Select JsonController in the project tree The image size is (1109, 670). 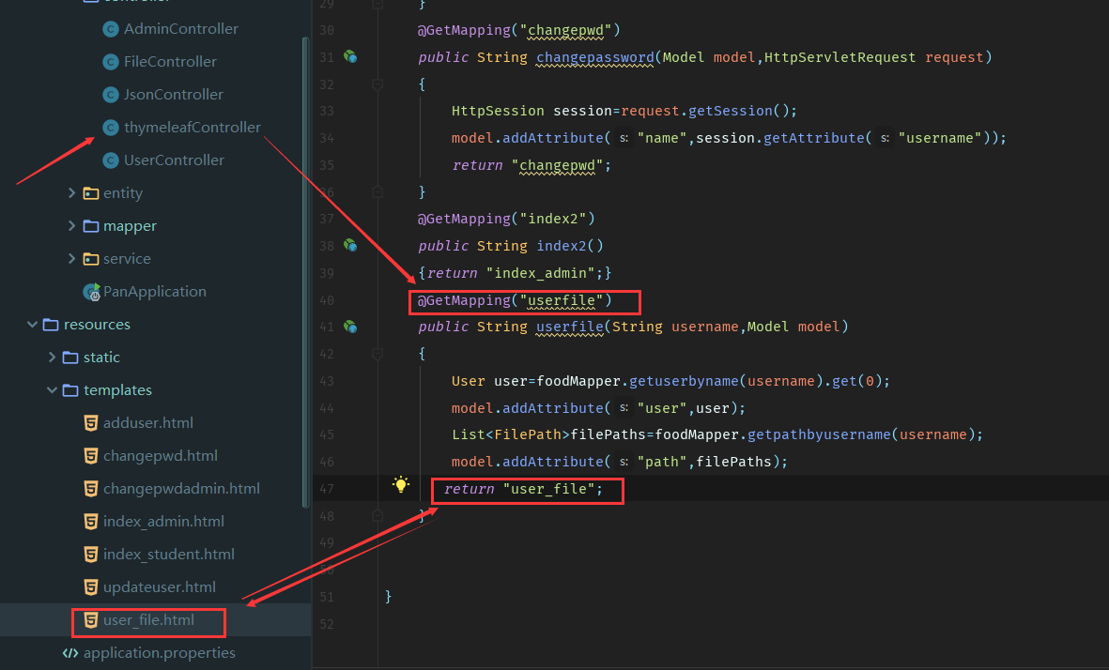tap(174, 95)
